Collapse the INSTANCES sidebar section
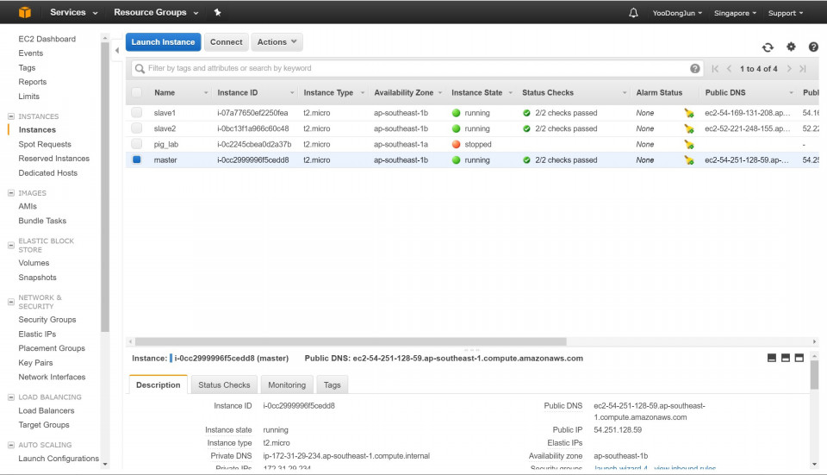 click(11, 116)
